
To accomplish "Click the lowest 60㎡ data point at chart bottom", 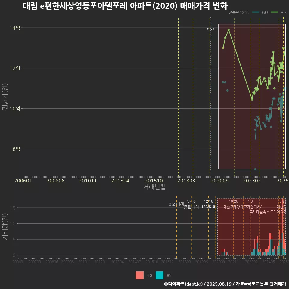I will [x=255, y=169].
